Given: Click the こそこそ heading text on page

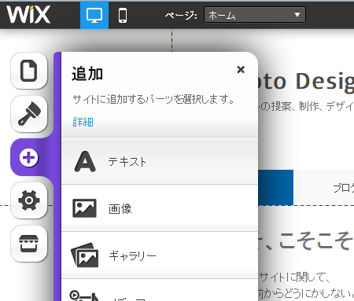Looking at the screenshot, I should pos(306,240).
